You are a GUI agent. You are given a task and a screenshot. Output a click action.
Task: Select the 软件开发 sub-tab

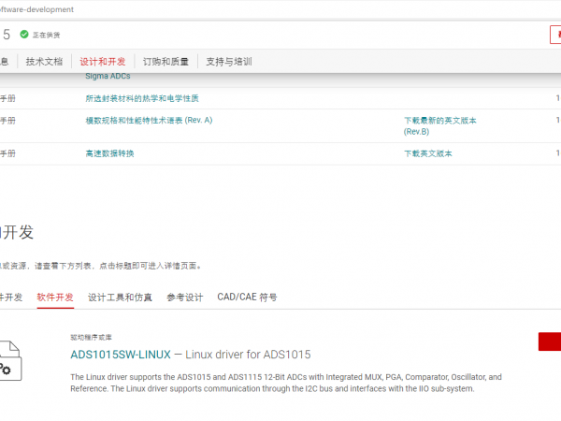55,298
